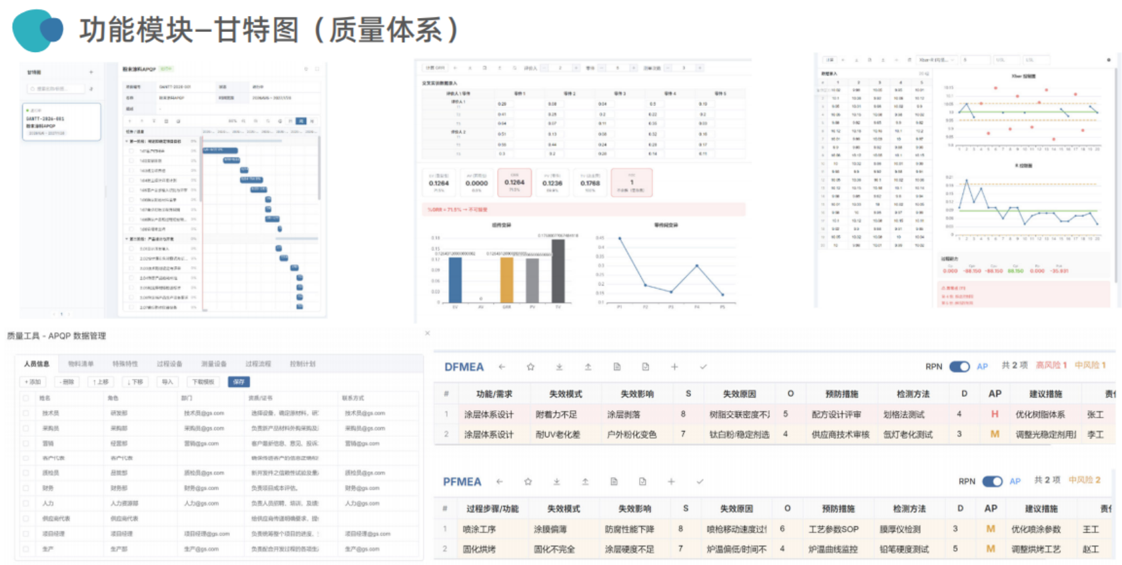This screenshot has height=565, width=1122.
Task: Collapse the 第一阶段 group in Gantt task list
Action: [x=127, y=141]
